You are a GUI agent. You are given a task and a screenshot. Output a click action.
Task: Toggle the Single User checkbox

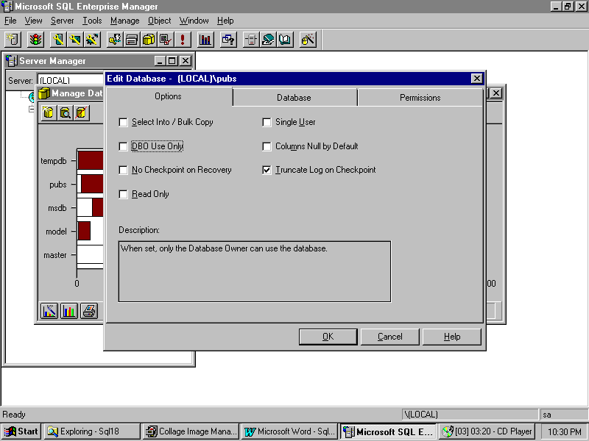[267, 123]
